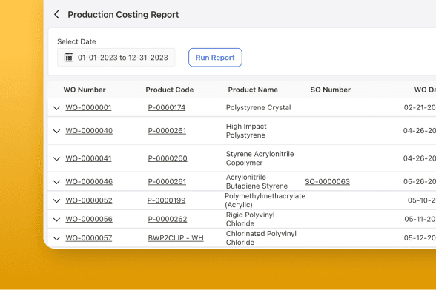This screenshot has width=436, height=290.
Task: Sort by SO Number column header
Action: pyautogui.click(x=331, y=90)
